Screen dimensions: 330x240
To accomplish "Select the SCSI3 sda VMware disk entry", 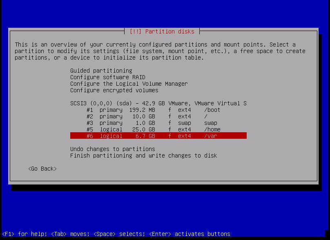I will 158,103.
